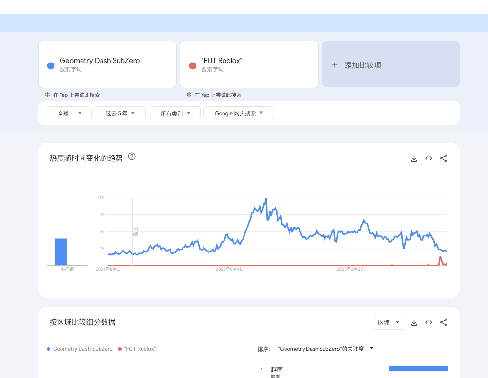
Task: Click the 100 y-axis label
Action: click(101, 198)
